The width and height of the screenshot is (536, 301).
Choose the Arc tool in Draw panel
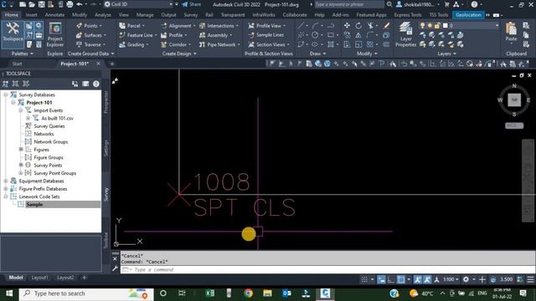pos(315,26)
